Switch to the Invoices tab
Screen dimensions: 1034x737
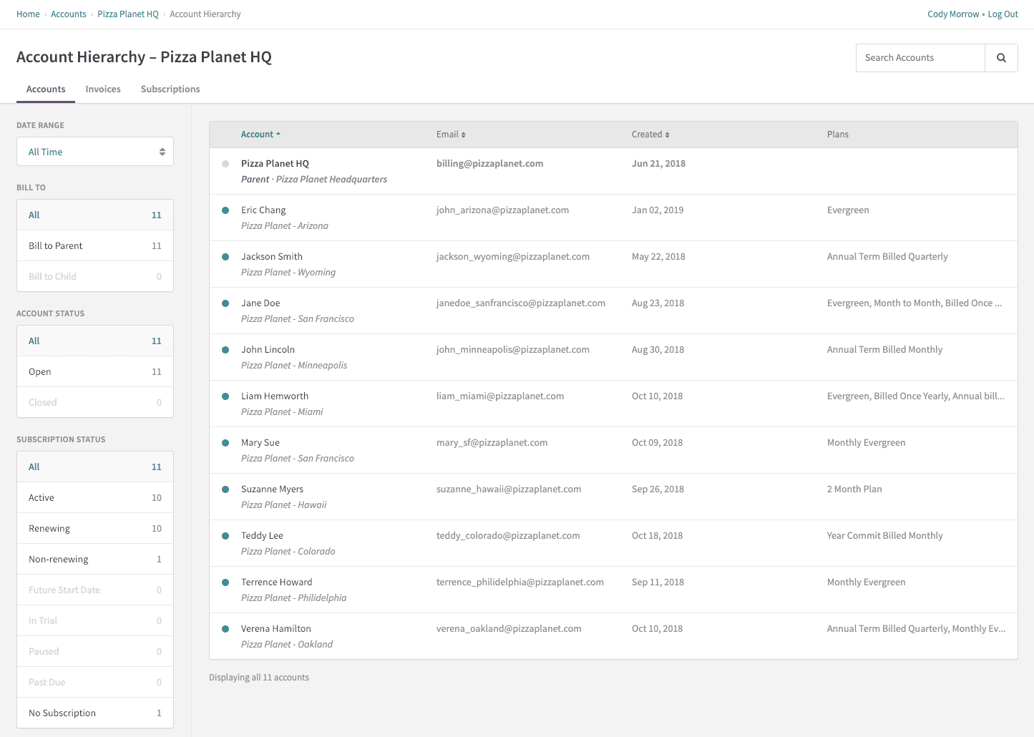(x=102, y=89)
